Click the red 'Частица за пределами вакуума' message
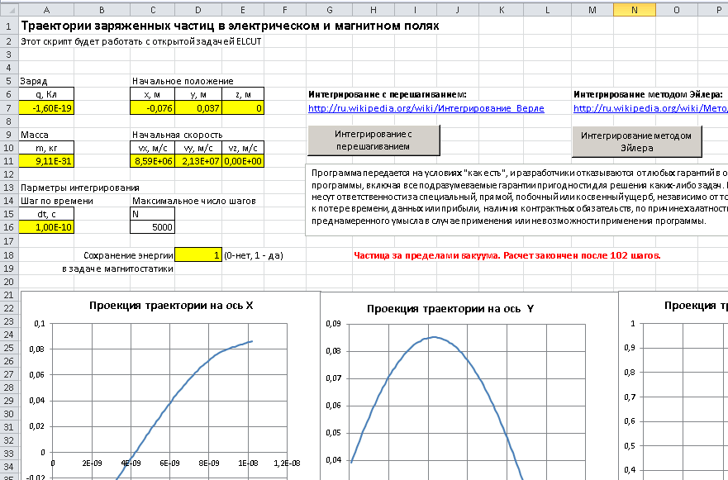The image size is (728, 480). click(x=507, y=255)
